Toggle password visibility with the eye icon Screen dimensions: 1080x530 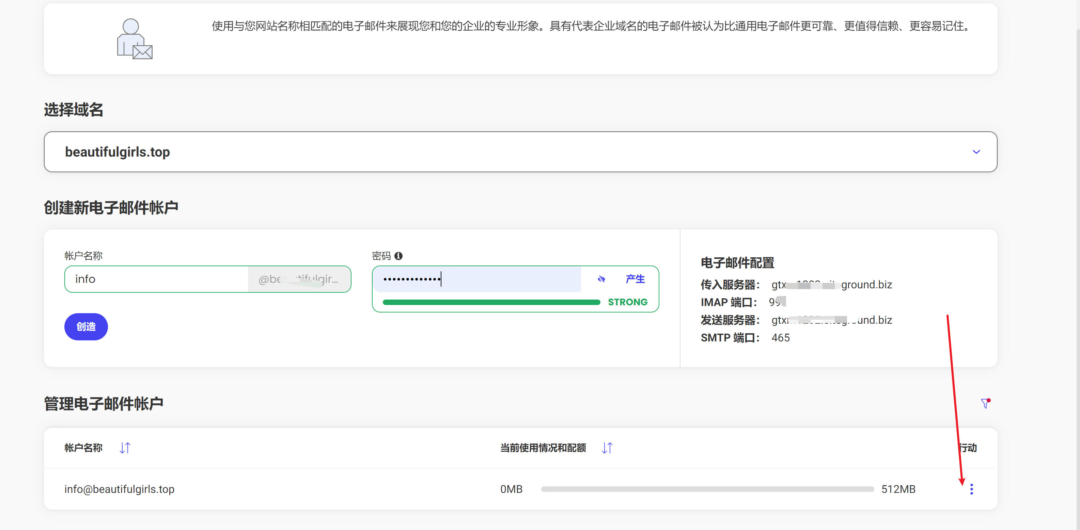pyautogui.click(x=601, y=279)
